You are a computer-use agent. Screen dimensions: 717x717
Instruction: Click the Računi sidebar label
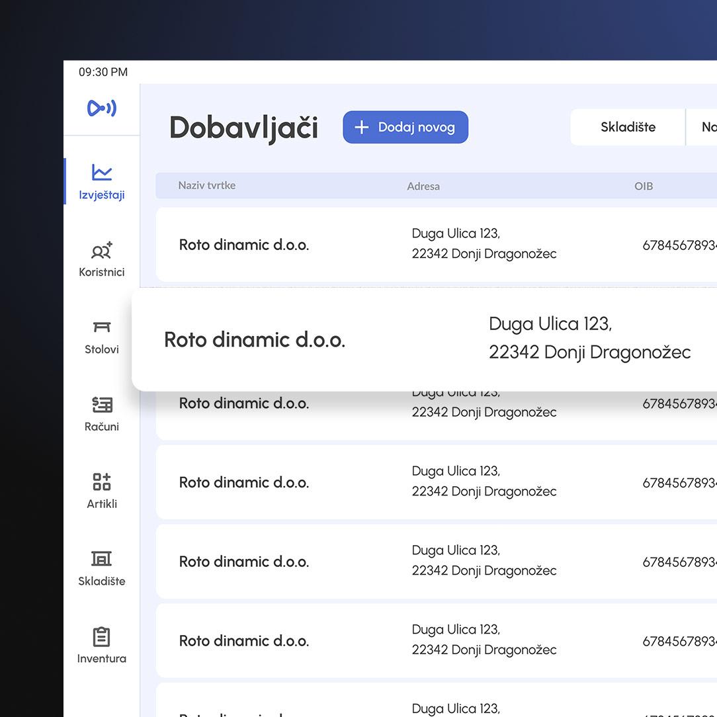pos(101,427)
